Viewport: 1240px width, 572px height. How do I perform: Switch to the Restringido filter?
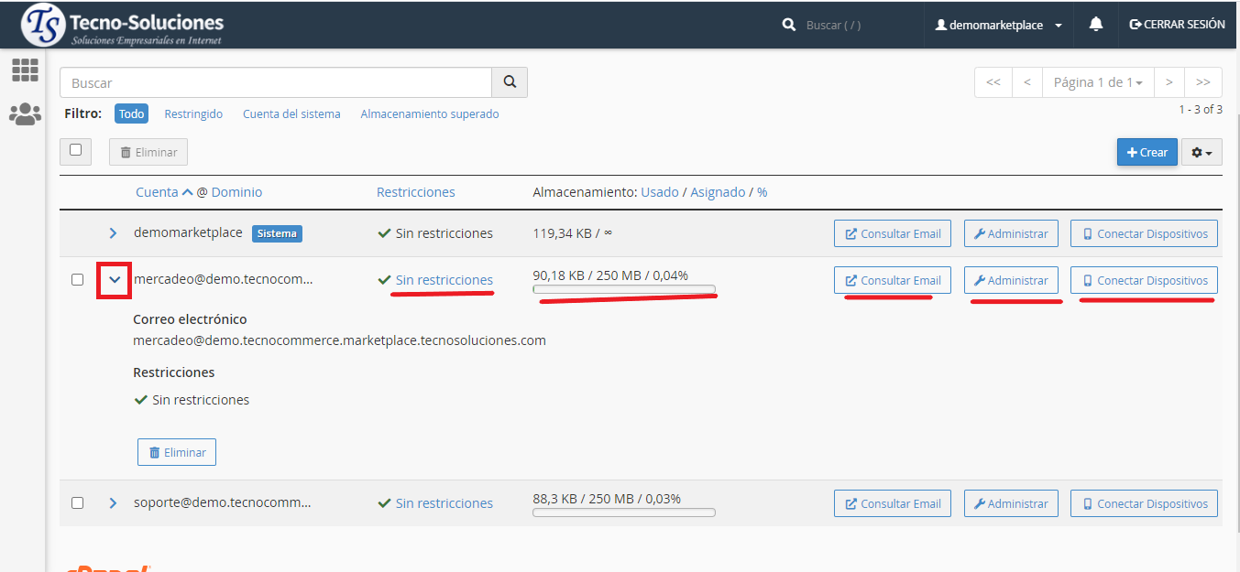pos(193,113)
